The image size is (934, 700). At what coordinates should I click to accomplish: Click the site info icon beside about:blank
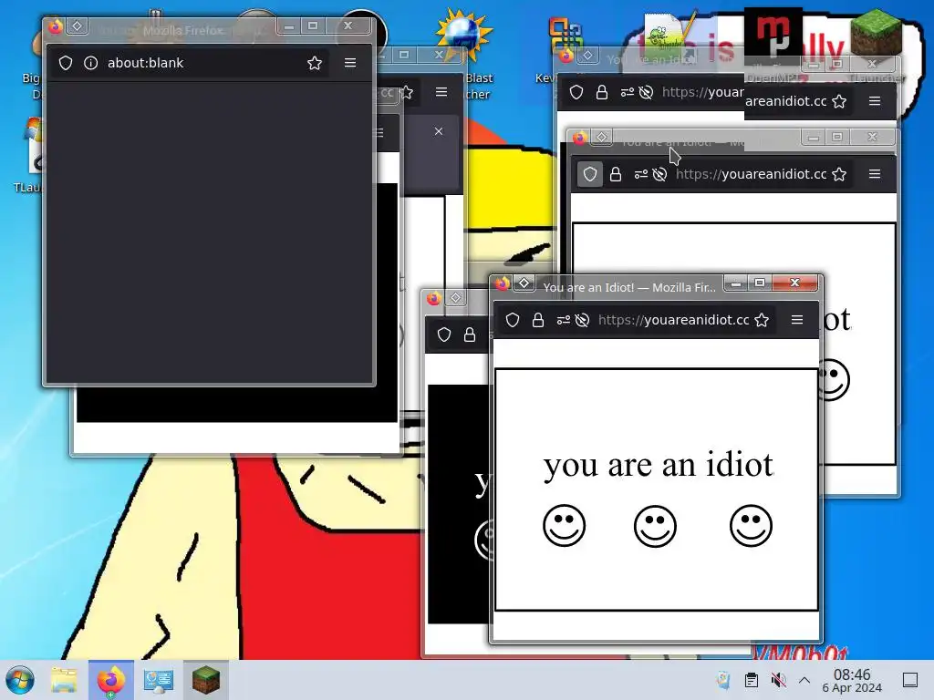click(90, 63)
